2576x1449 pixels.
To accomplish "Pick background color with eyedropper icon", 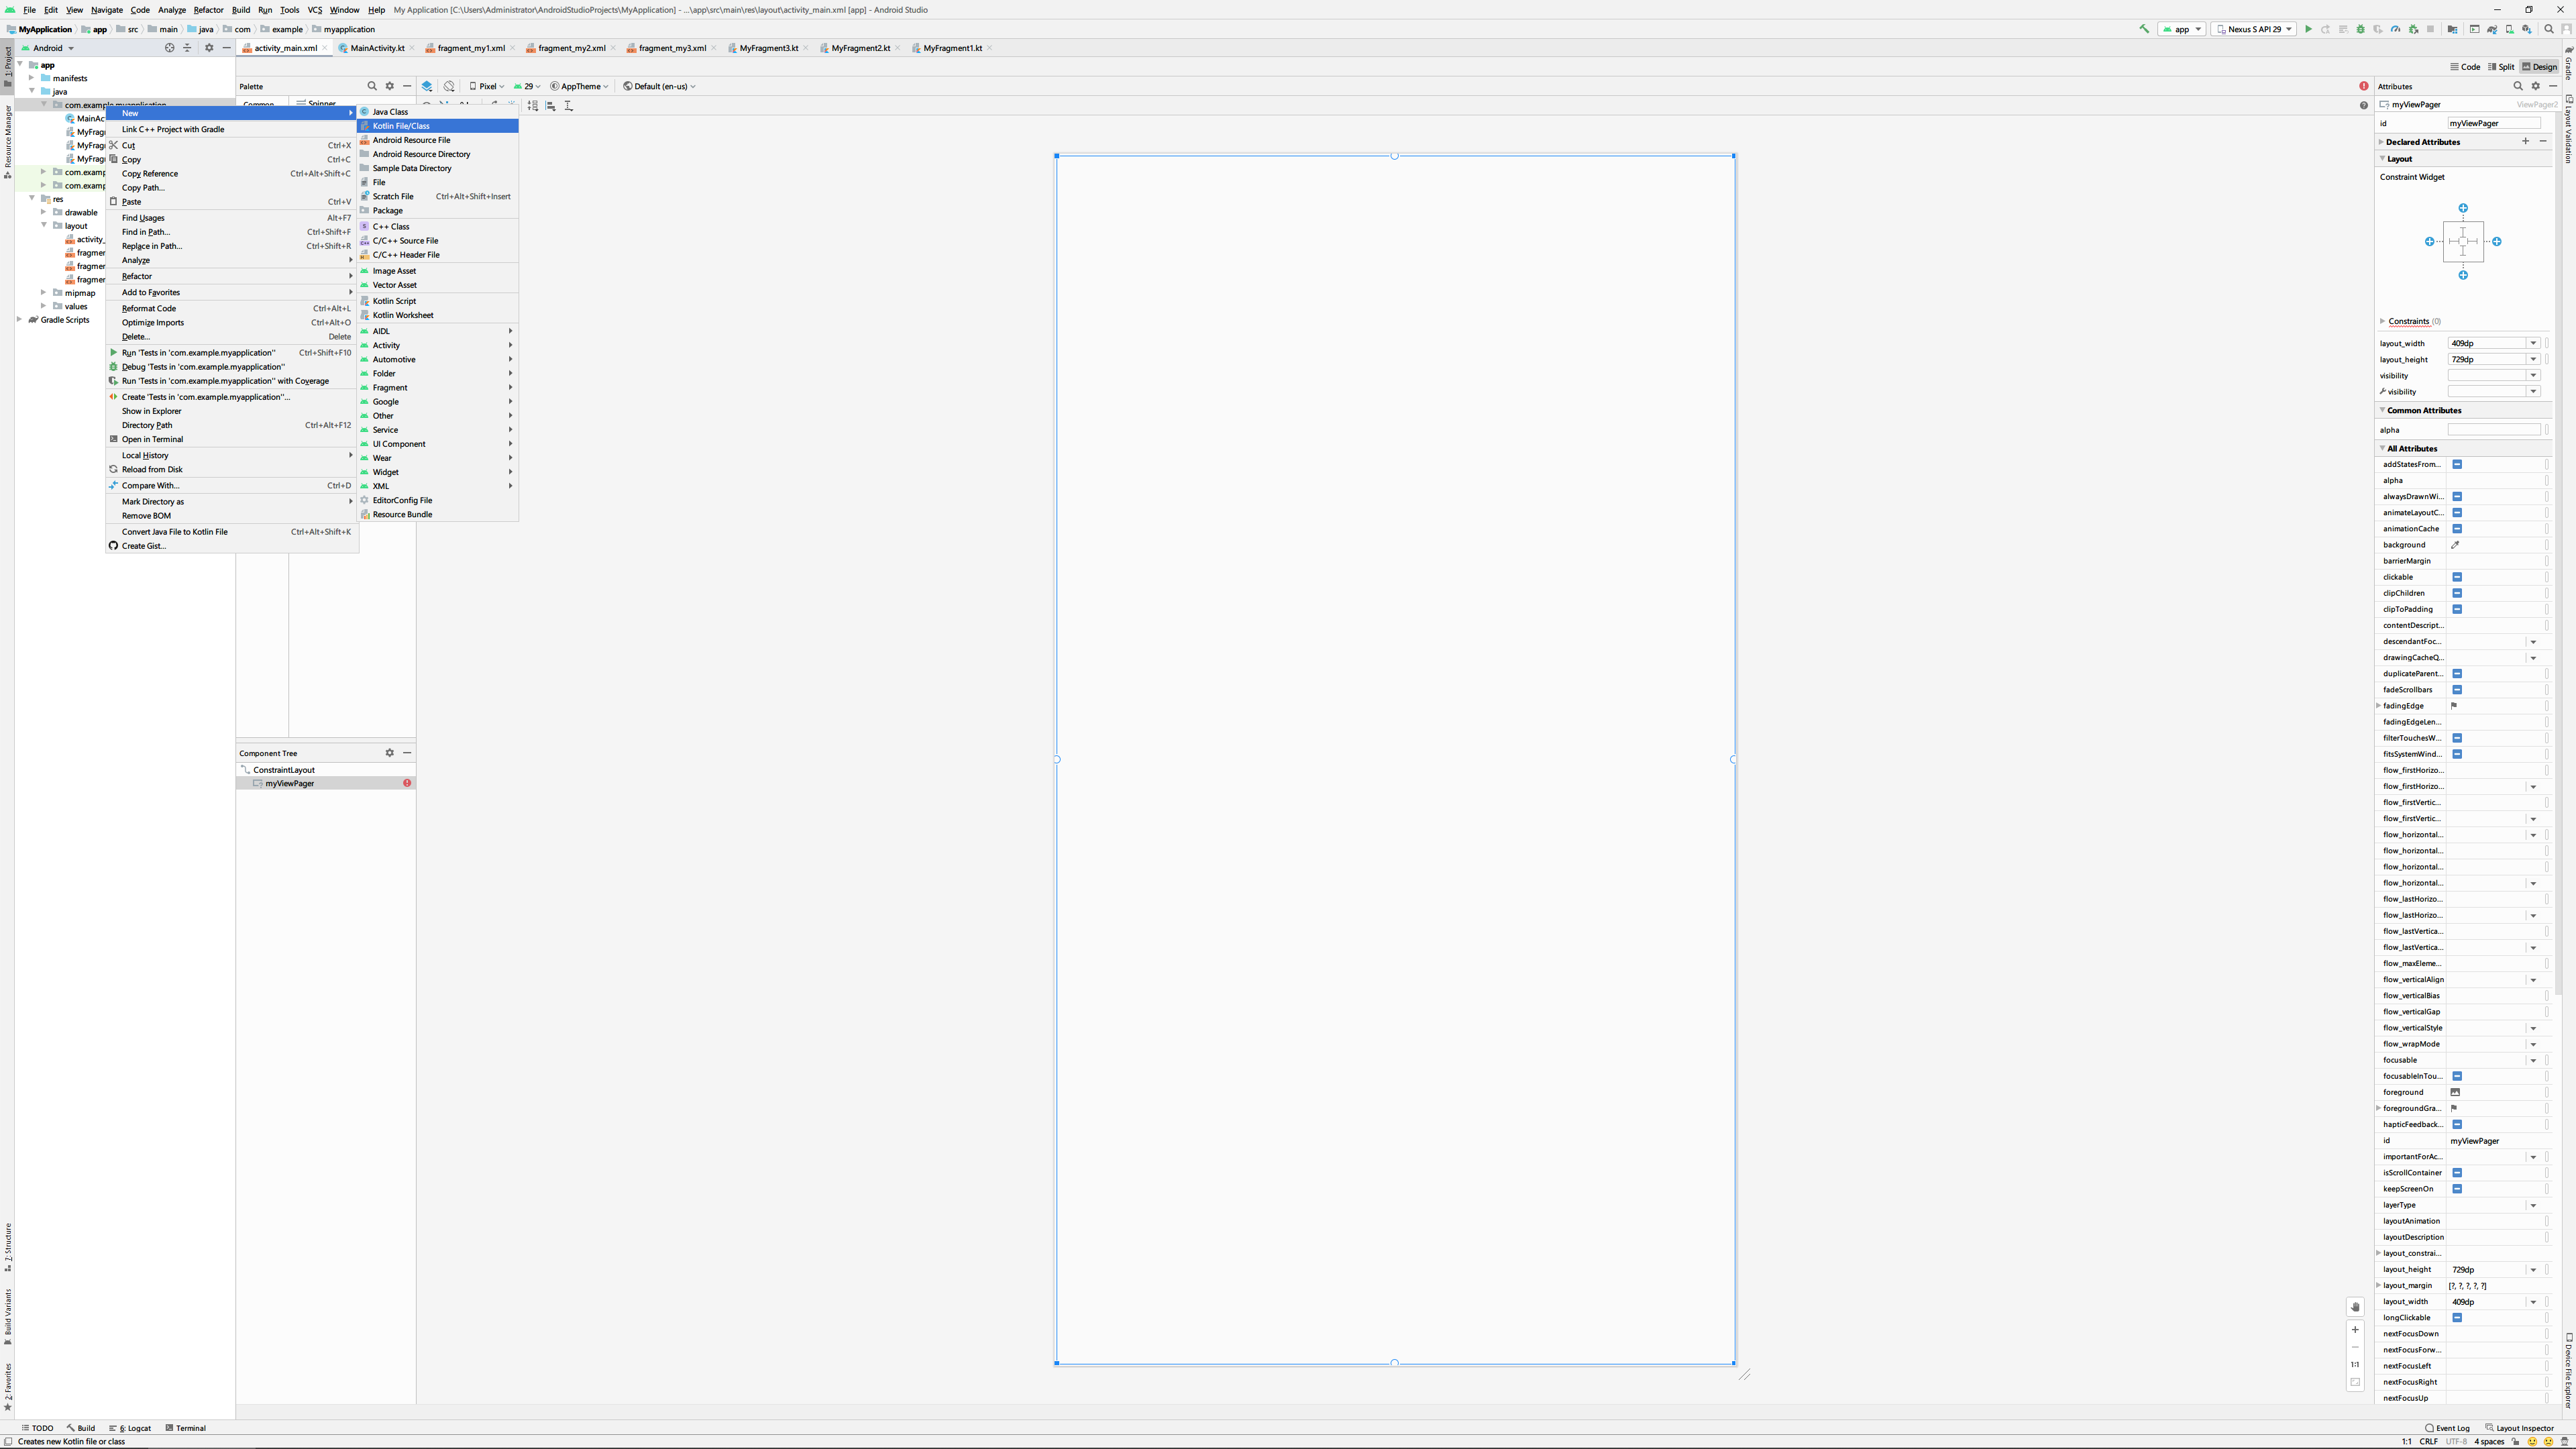I will coord(2455,545).
